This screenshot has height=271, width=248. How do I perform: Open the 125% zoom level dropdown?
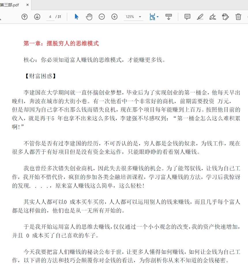133,17
